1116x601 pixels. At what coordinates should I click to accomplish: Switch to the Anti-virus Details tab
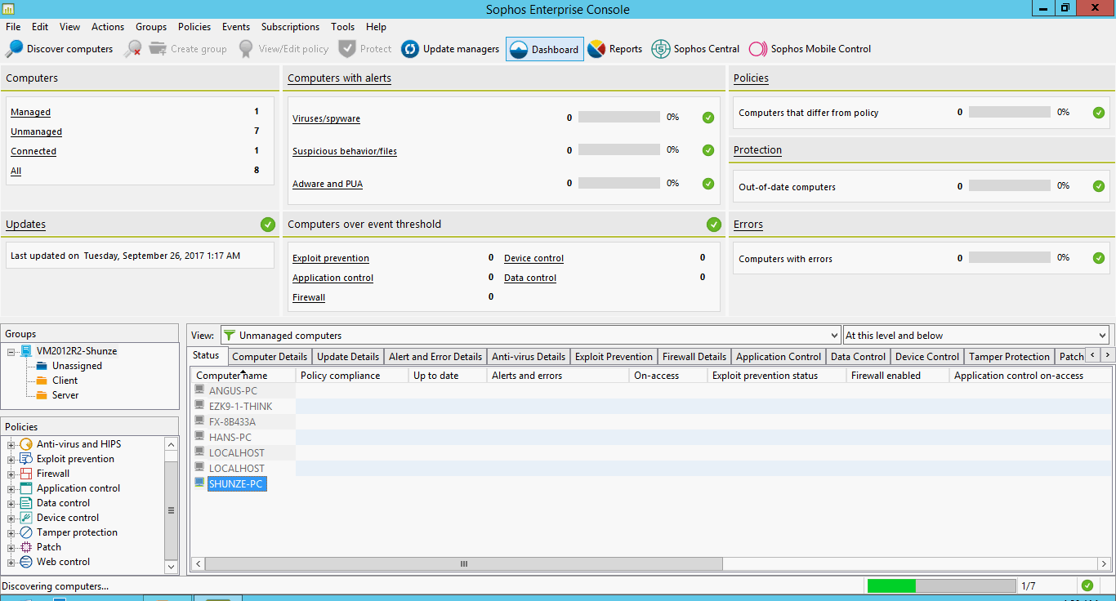(x=529, y=357)
